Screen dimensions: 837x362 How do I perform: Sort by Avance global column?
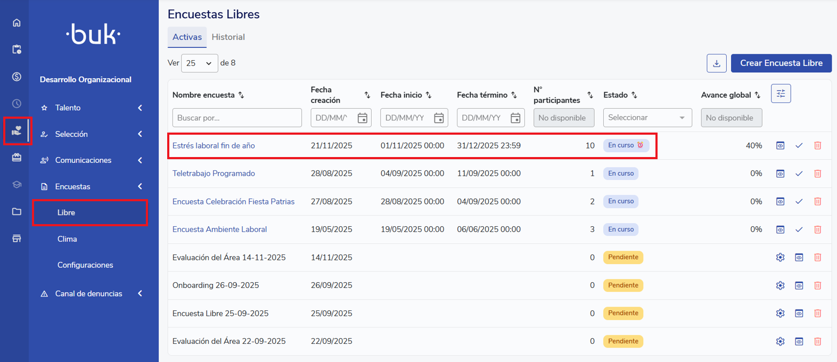[757, 95]
